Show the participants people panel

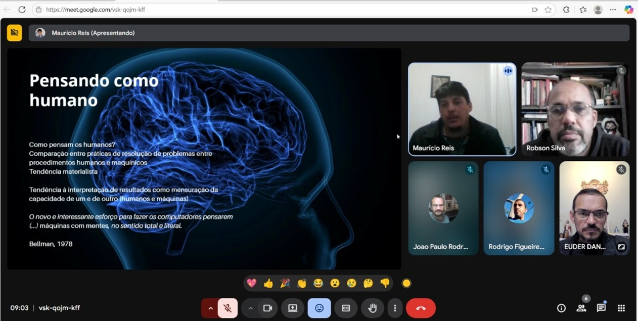581,308
